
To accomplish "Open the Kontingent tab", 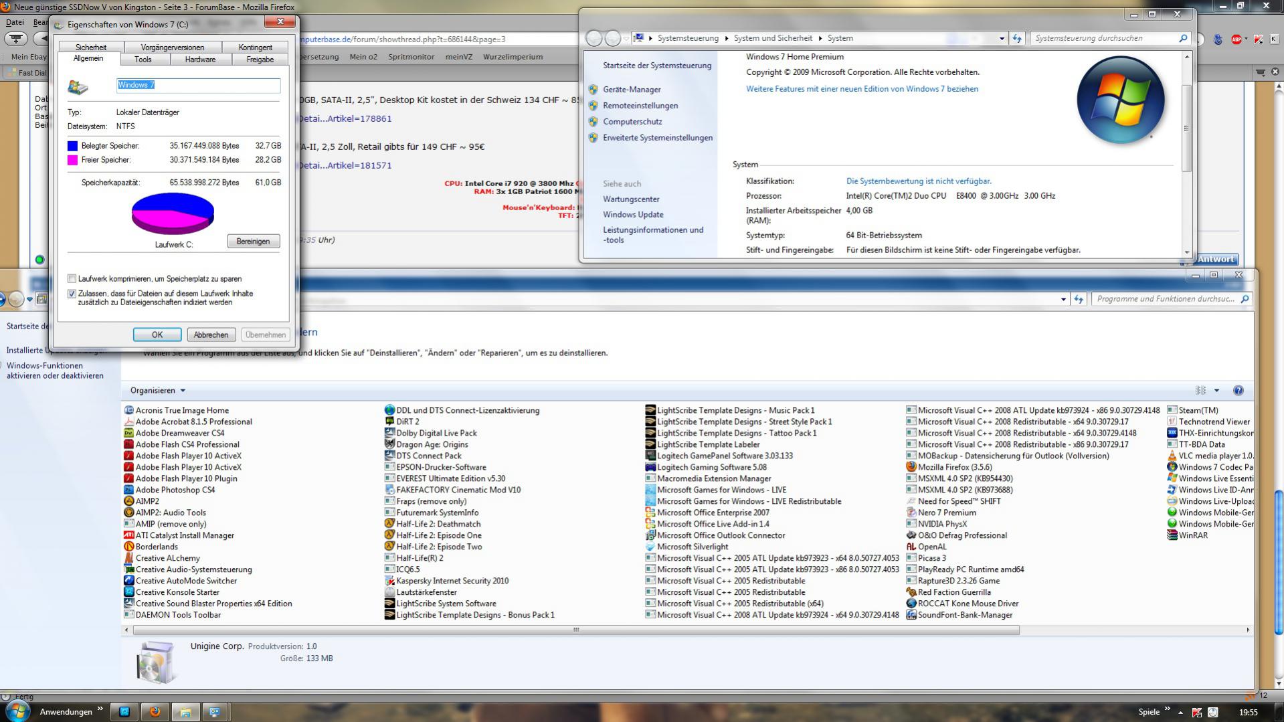I will 256,48.
